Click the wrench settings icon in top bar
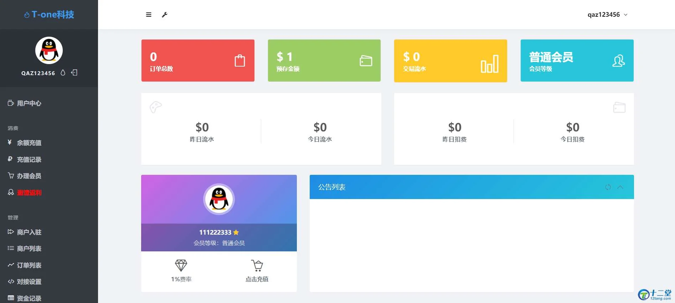The width and height of the screenshot is (675, 303). point(165,15)
